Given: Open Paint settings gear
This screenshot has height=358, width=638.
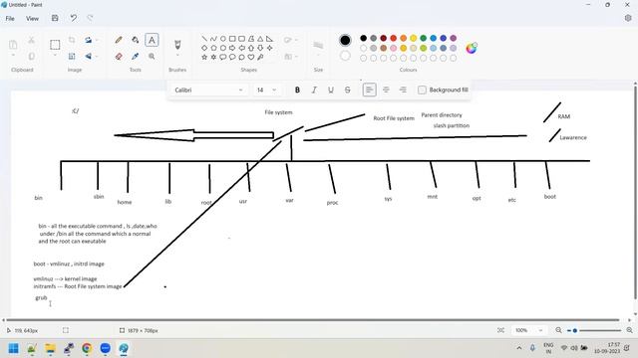Looking at the screenshot, I should point(628,18).
